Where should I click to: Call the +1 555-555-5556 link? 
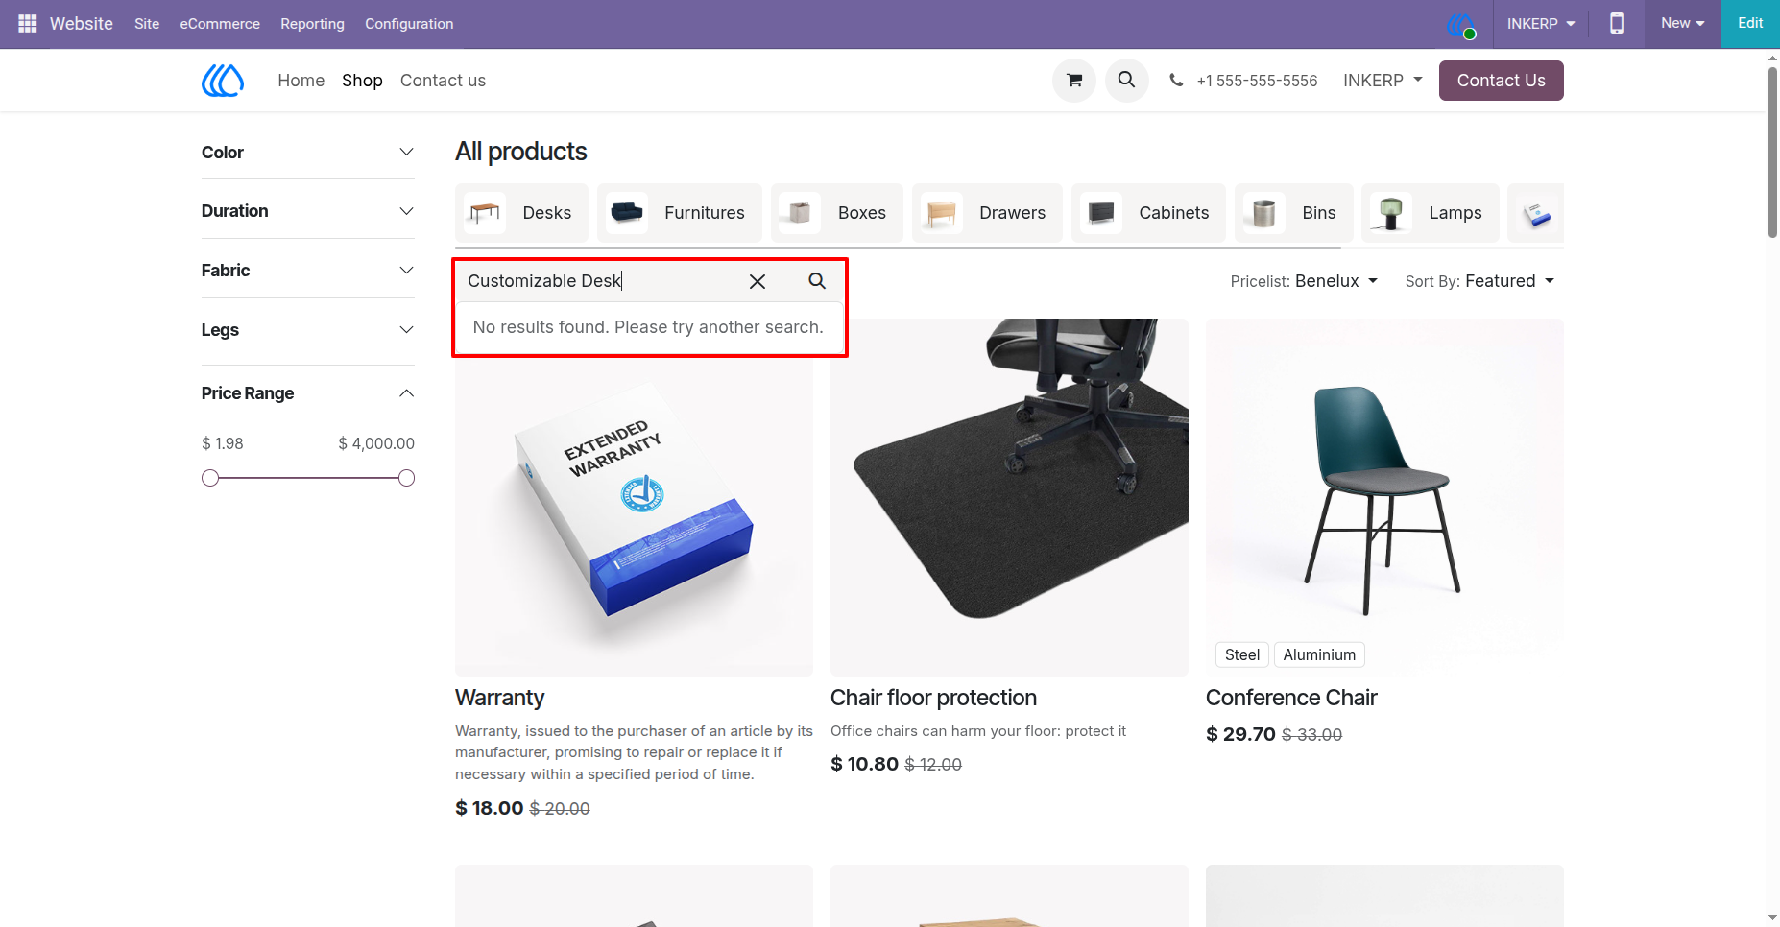[1257, 81]
